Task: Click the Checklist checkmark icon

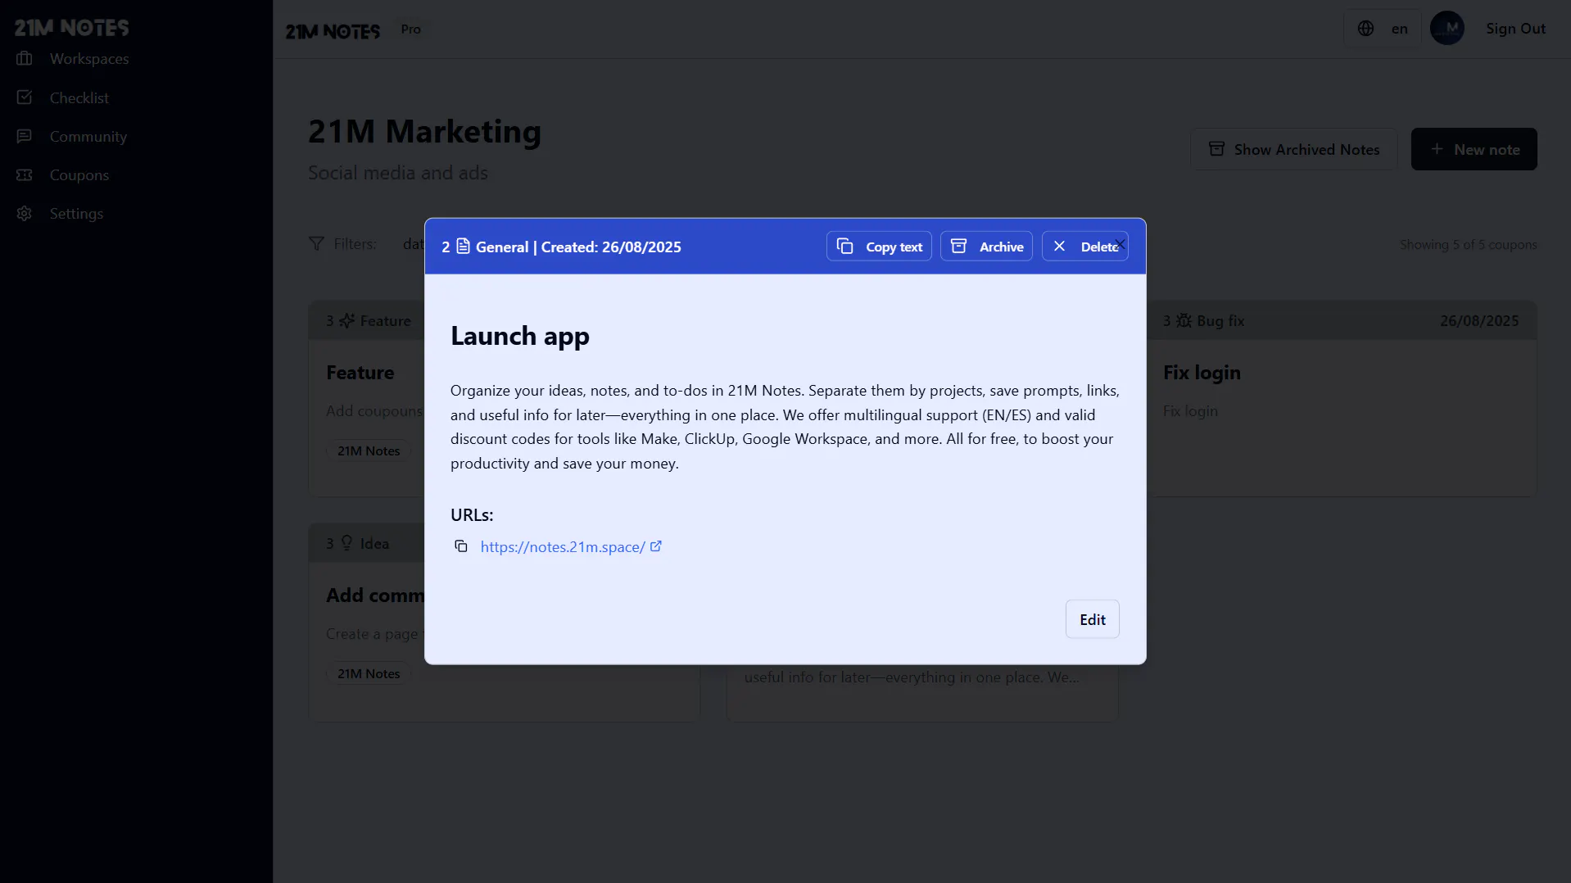Action: [x=25, y=97]
